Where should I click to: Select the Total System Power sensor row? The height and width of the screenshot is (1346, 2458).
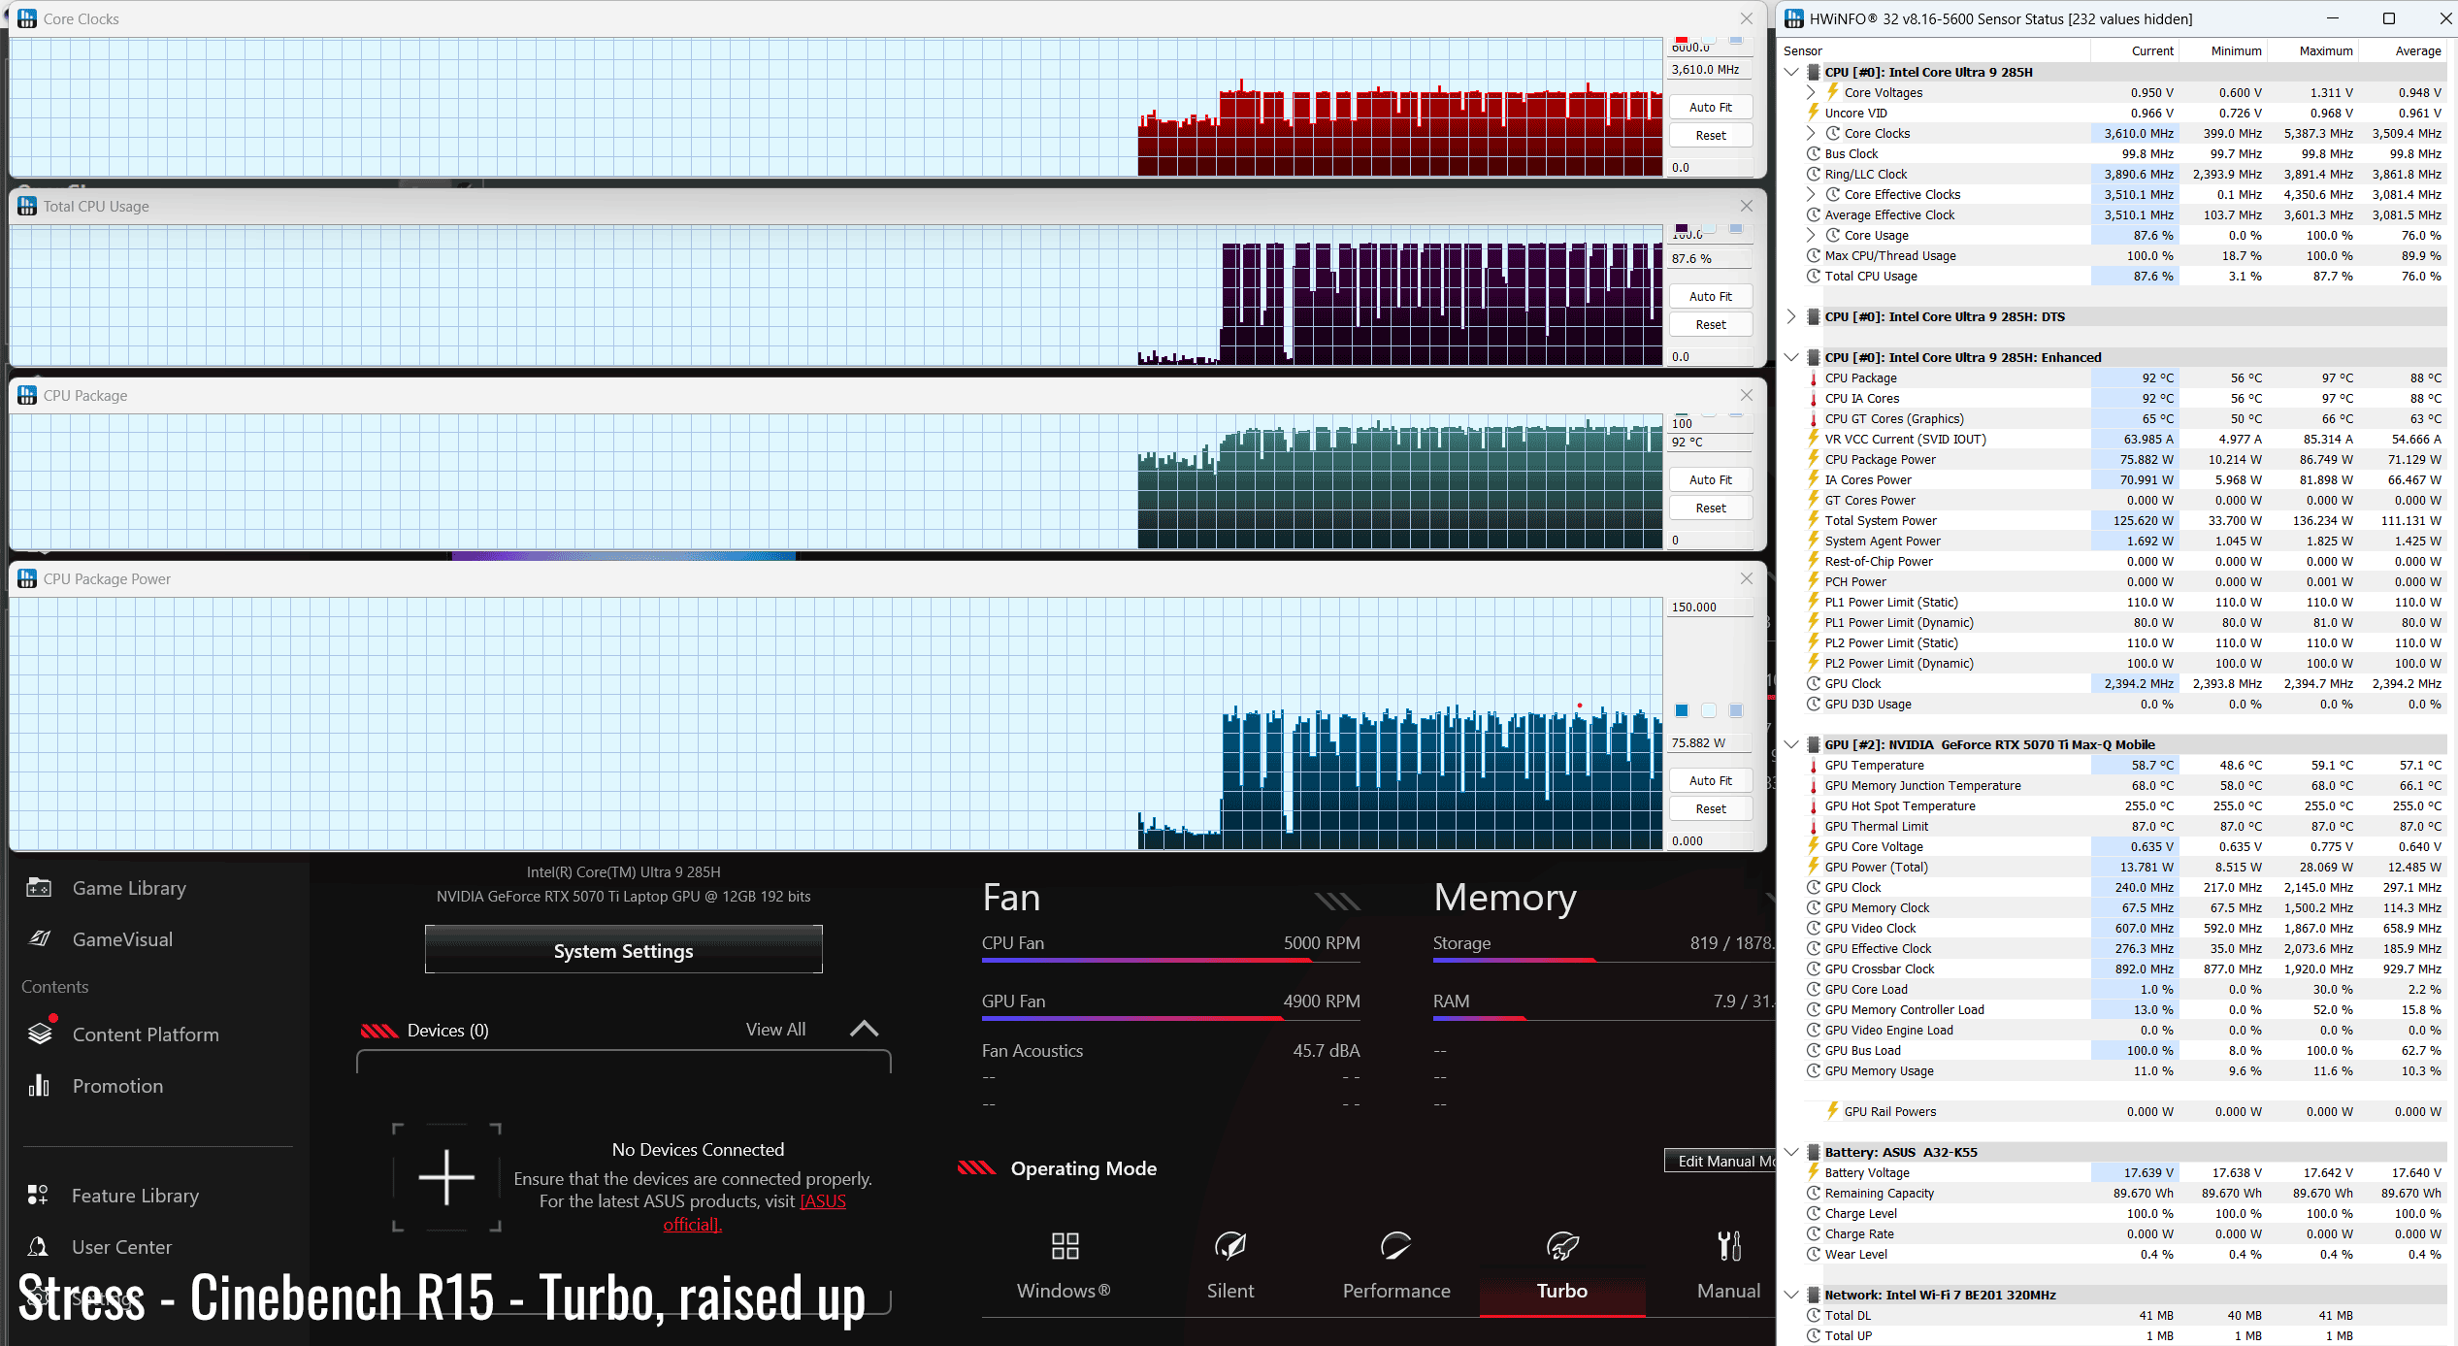2124,520
